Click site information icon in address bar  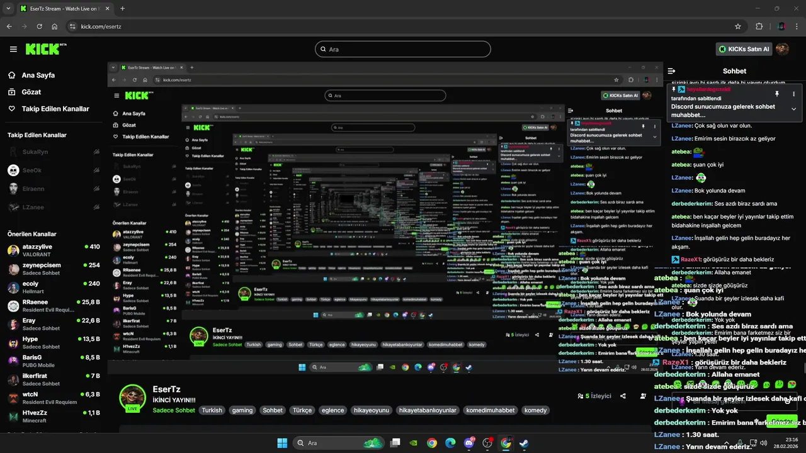tap(72, 26)
